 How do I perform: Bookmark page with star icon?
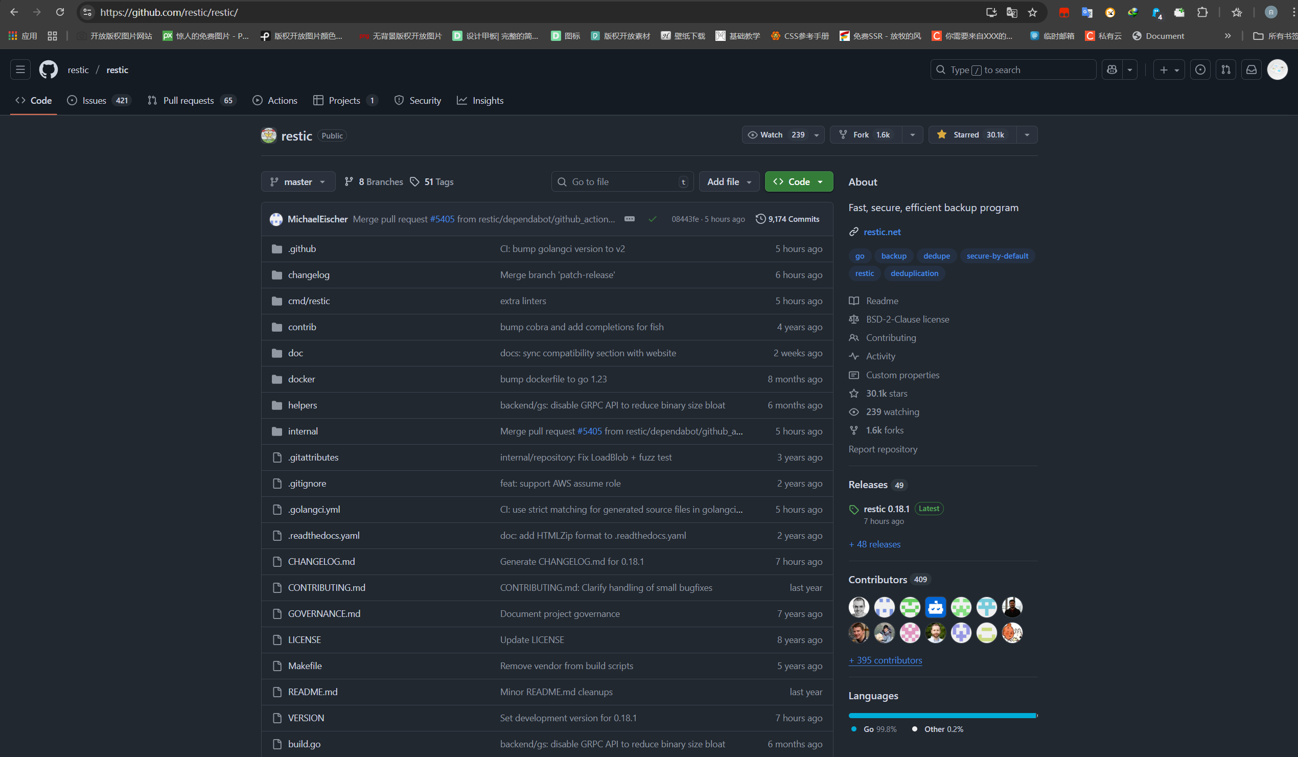[1032, 12]
